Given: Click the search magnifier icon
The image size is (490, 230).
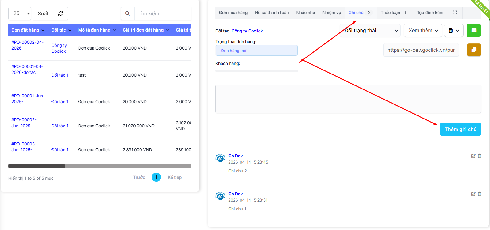Looking at the screenshot, I should (128, 13).
